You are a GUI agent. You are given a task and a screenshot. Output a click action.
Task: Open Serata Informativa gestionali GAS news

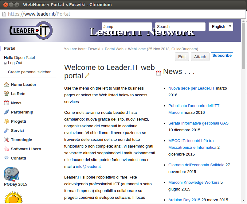tap(198, 123)
